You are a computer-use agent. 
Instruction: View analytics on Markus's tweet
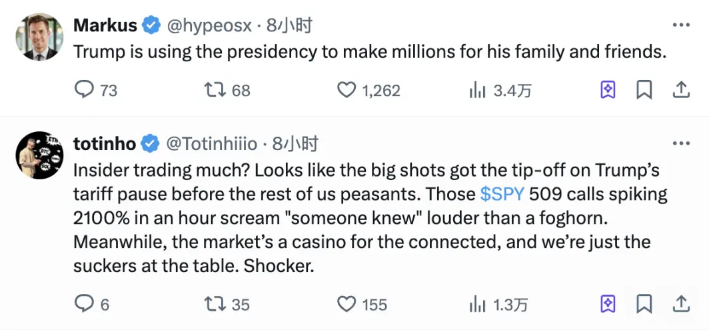coord(477,91)
